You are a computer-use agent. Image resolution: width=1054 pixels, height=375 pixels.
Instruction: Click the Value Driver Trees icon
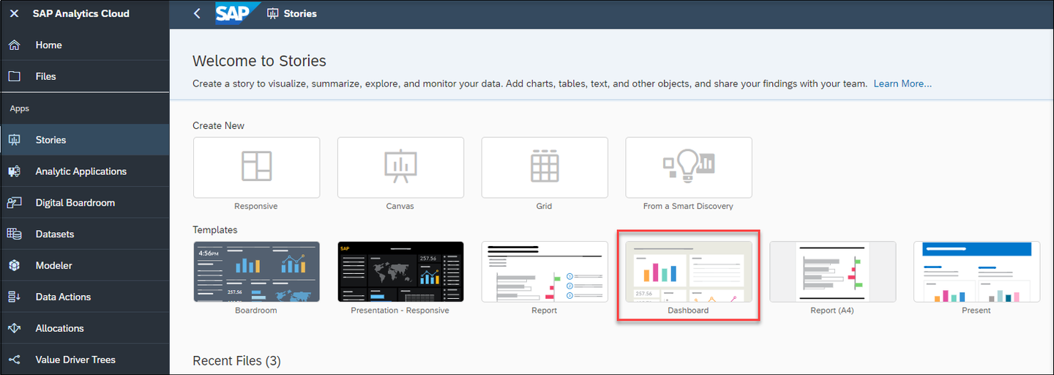pos(14,360)
